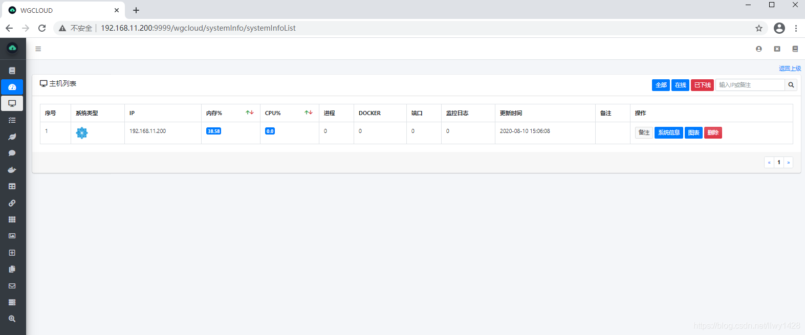This screenshot has width=805, height=335.
Task: Filter offline hosts with 已下线 button
Action: (x=702, y=85)
